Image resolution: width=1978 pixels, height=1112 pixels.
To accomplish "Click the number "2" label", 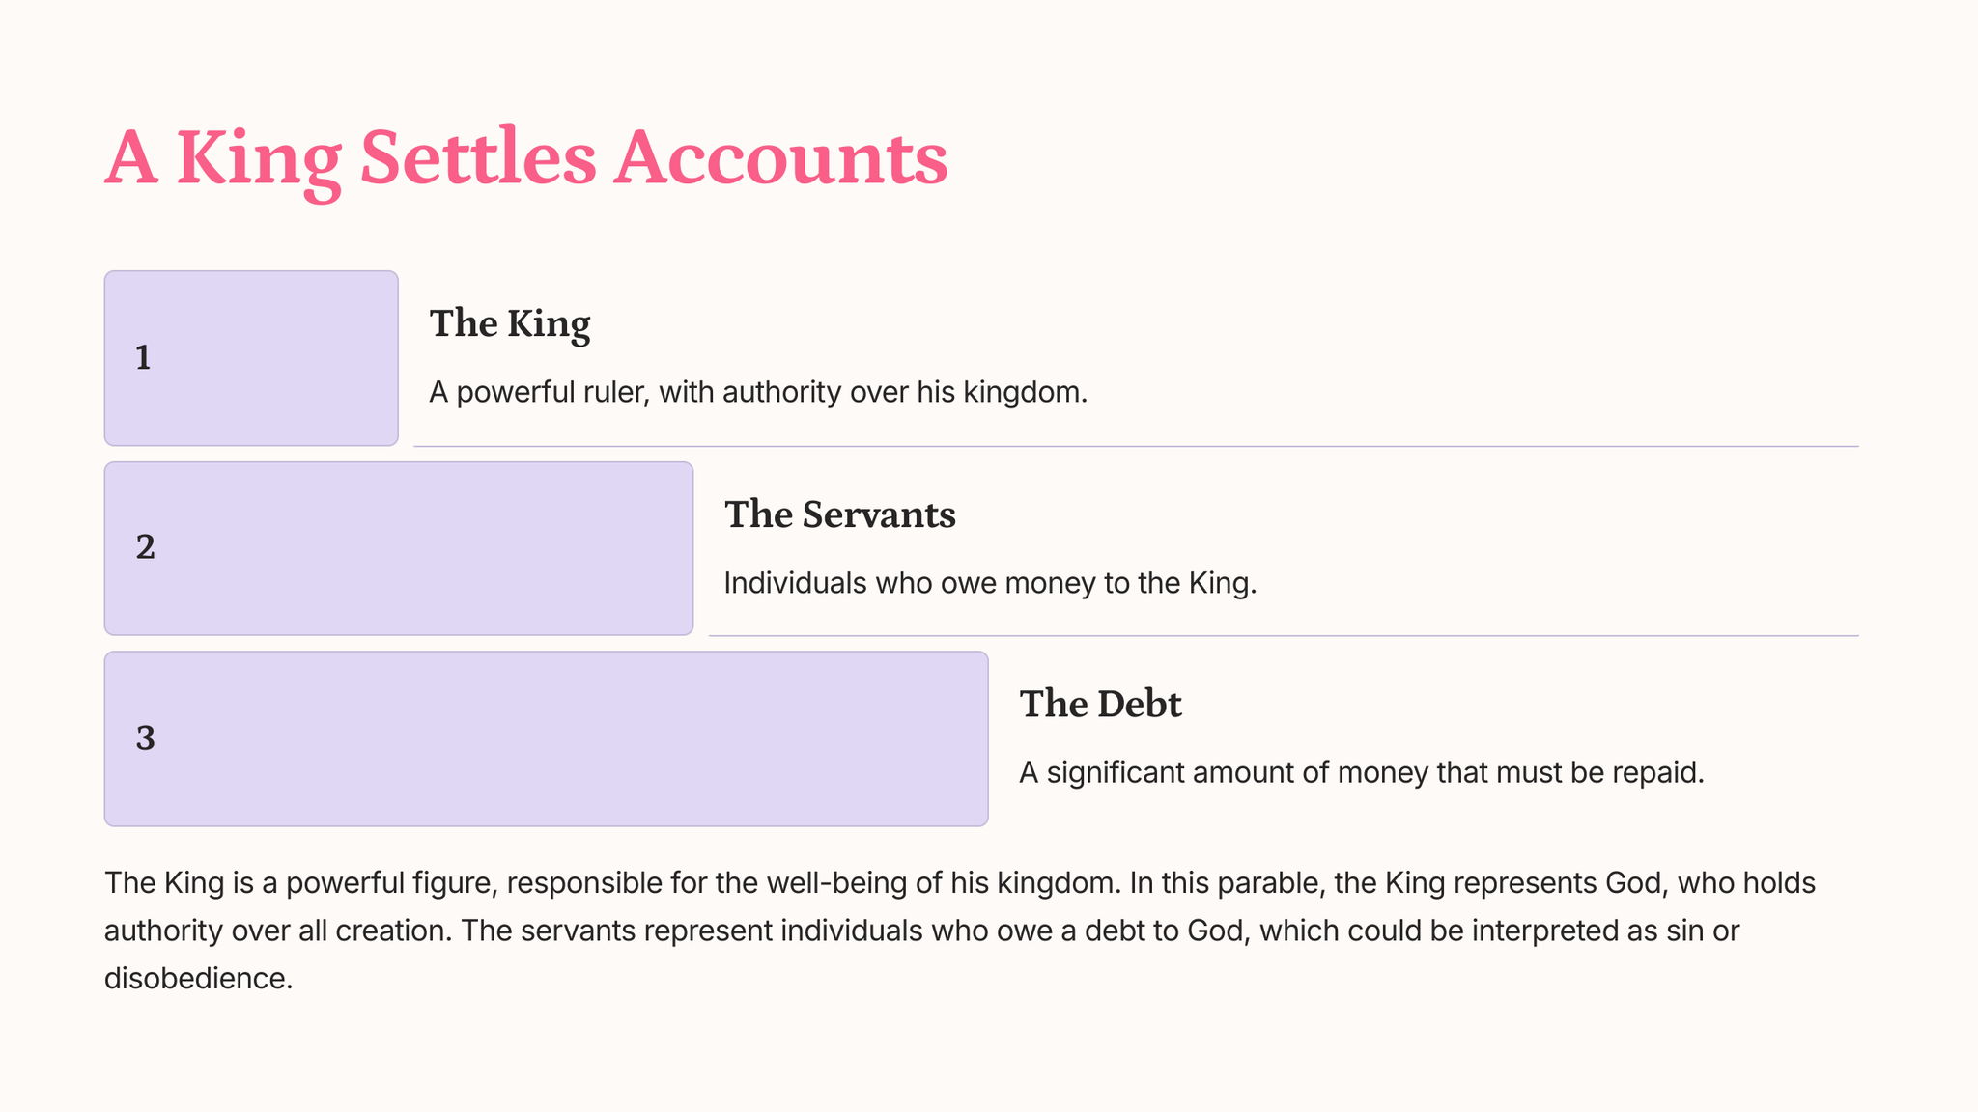I will (x=145, y=547).
